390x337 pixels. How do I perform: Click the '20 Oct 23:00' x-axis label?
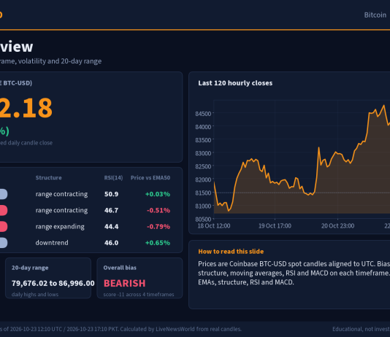[x=337, y=225]
